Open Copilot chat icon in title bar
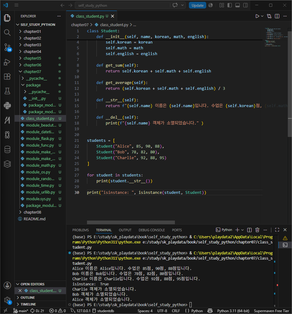This screenshot has height=314, width=292. [175, 5]
